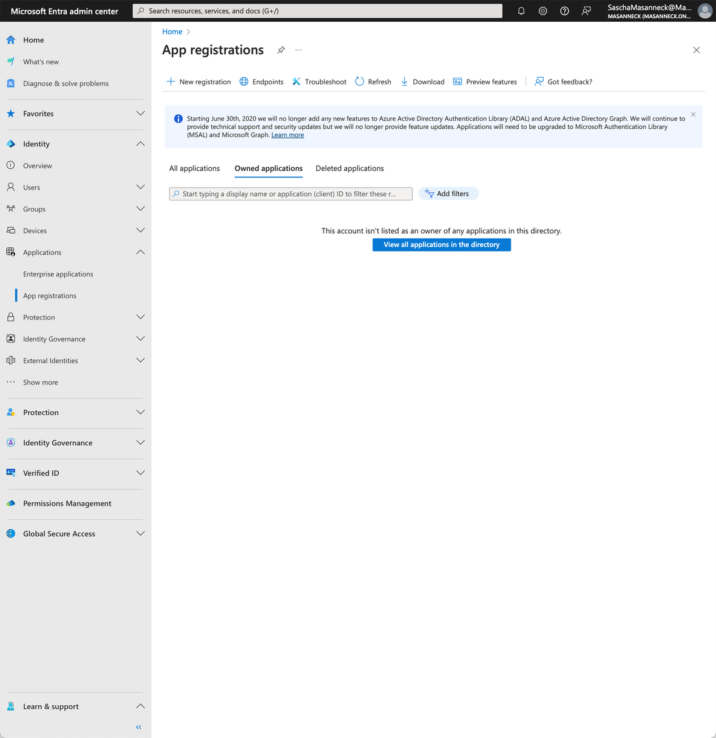Expand the Devices section

(x=140, y=230)
